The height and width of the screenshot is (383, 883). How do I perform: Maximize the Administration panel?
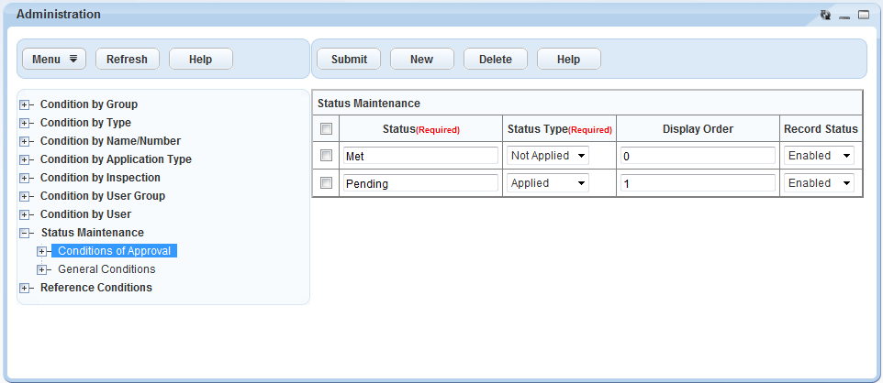(x=864, y=16)
